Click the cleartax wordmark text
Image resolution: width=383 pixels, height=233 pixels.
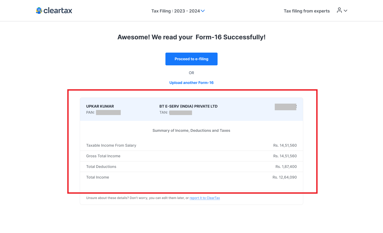click(58, 11)
